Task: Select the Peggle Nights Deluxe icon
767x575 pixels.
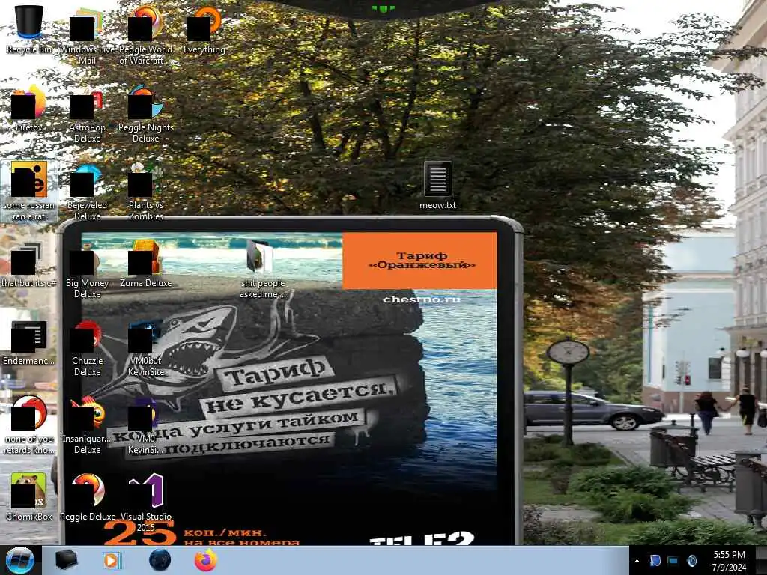Action: 146,114
